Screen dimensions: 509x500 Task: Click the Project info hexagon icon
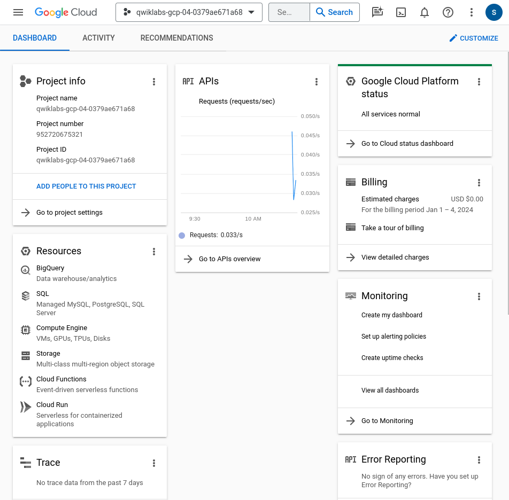point(26,81)
